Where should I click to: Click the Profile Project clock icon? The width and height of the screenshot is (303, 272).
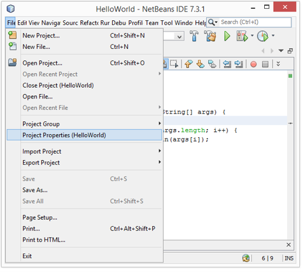pos(263,36)
